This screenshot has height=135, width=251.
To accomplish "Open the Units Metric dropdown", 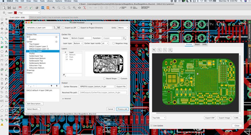I will pos(123,28).
